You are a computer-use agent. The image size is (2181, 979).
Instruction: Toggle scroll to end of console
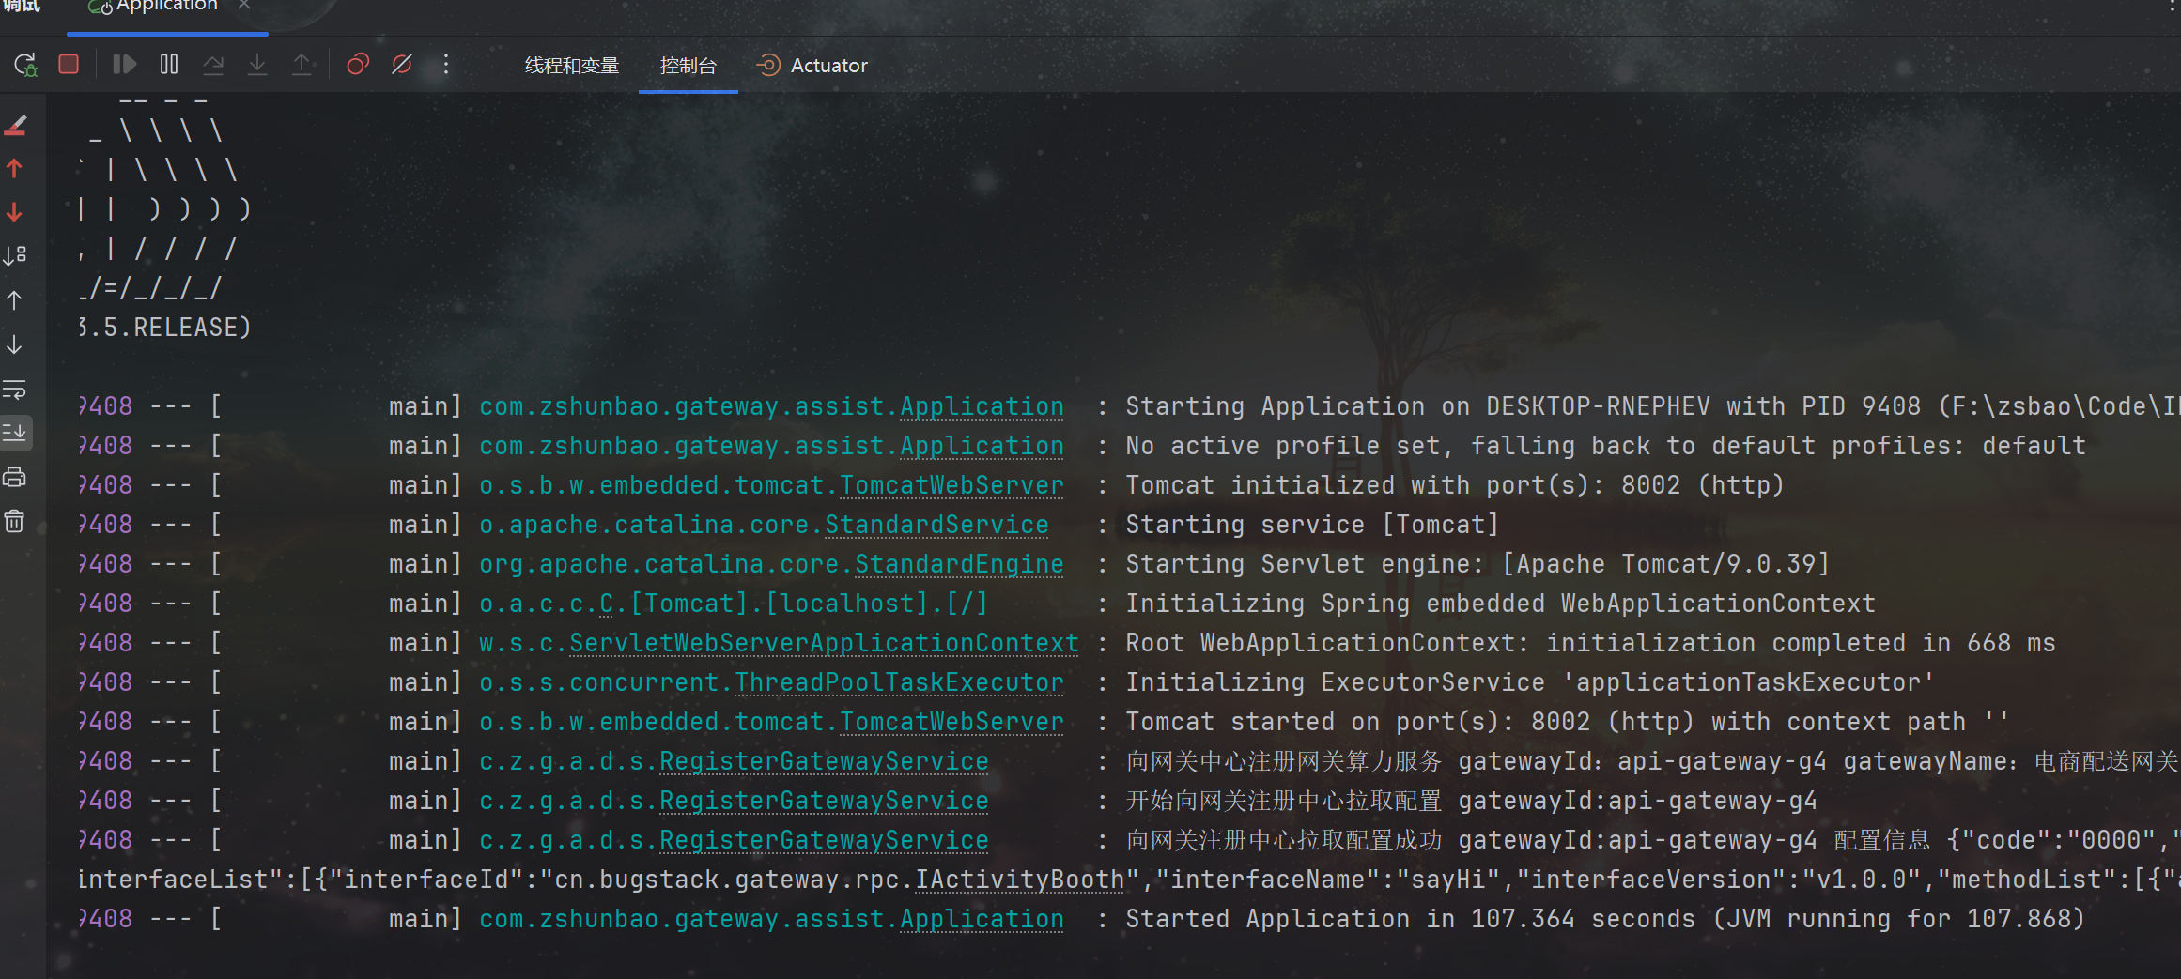[x=15, y=433]
